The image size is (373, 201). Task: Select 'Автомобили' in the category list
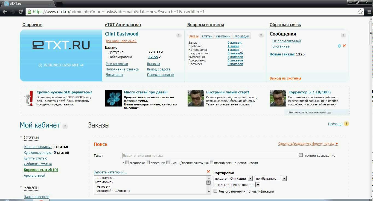[x=104, y=182]
